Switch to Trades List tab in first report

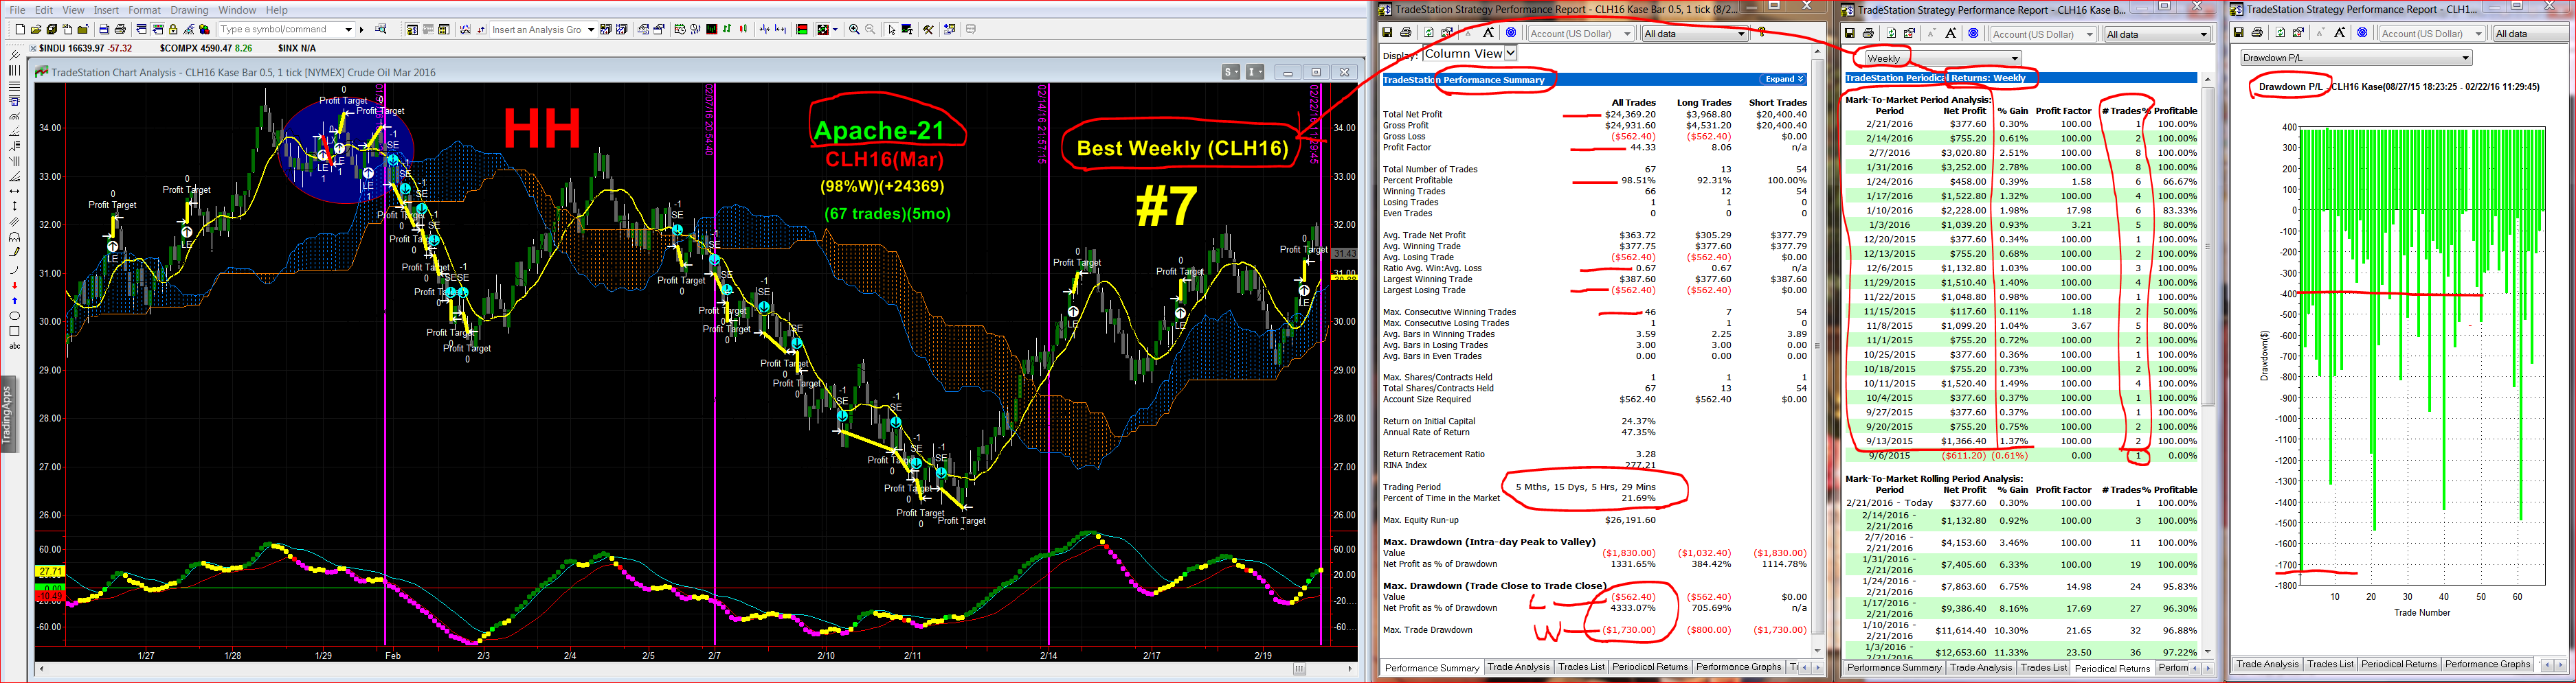click(x=1581, y=667)
